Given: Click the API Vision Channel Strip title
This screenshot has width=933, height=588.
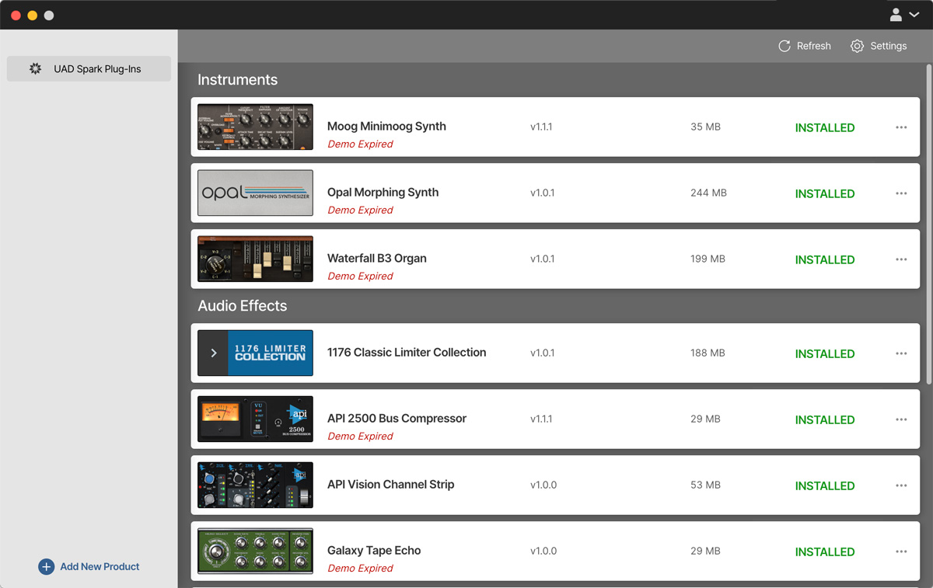Looking at the screenshot, I should pyautogui.click(x=390, y=484).
